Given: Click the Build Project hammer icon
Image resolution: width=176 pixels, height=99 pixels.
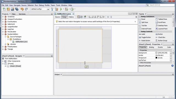Looking at the screenshot, I should pyautogui.click(x=52, y=9).
